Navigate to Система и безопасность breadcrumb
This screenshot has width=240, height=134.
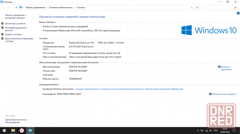tap(61, 7)
